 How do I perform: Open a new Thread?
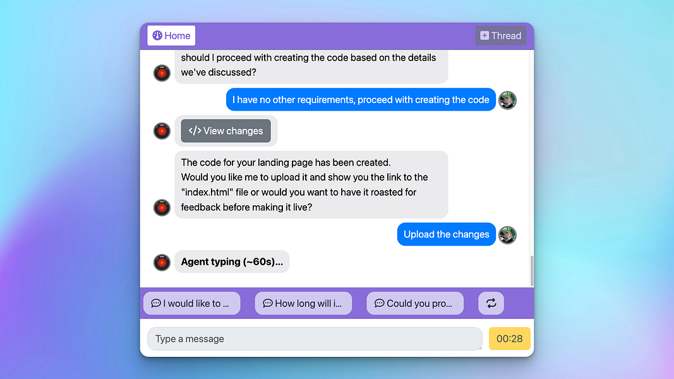501,35
